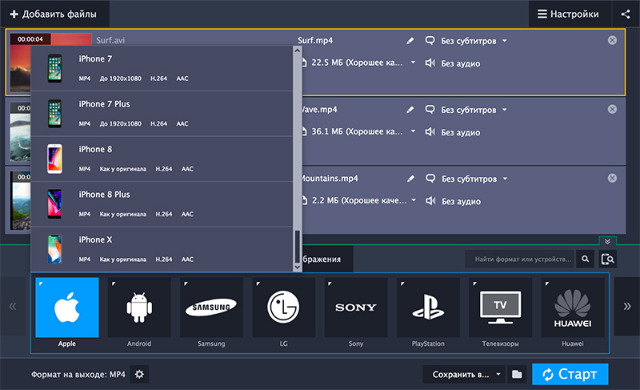Click the share icon
The height and width of the screenshot is (390, 640).
[x=626, y=14]
